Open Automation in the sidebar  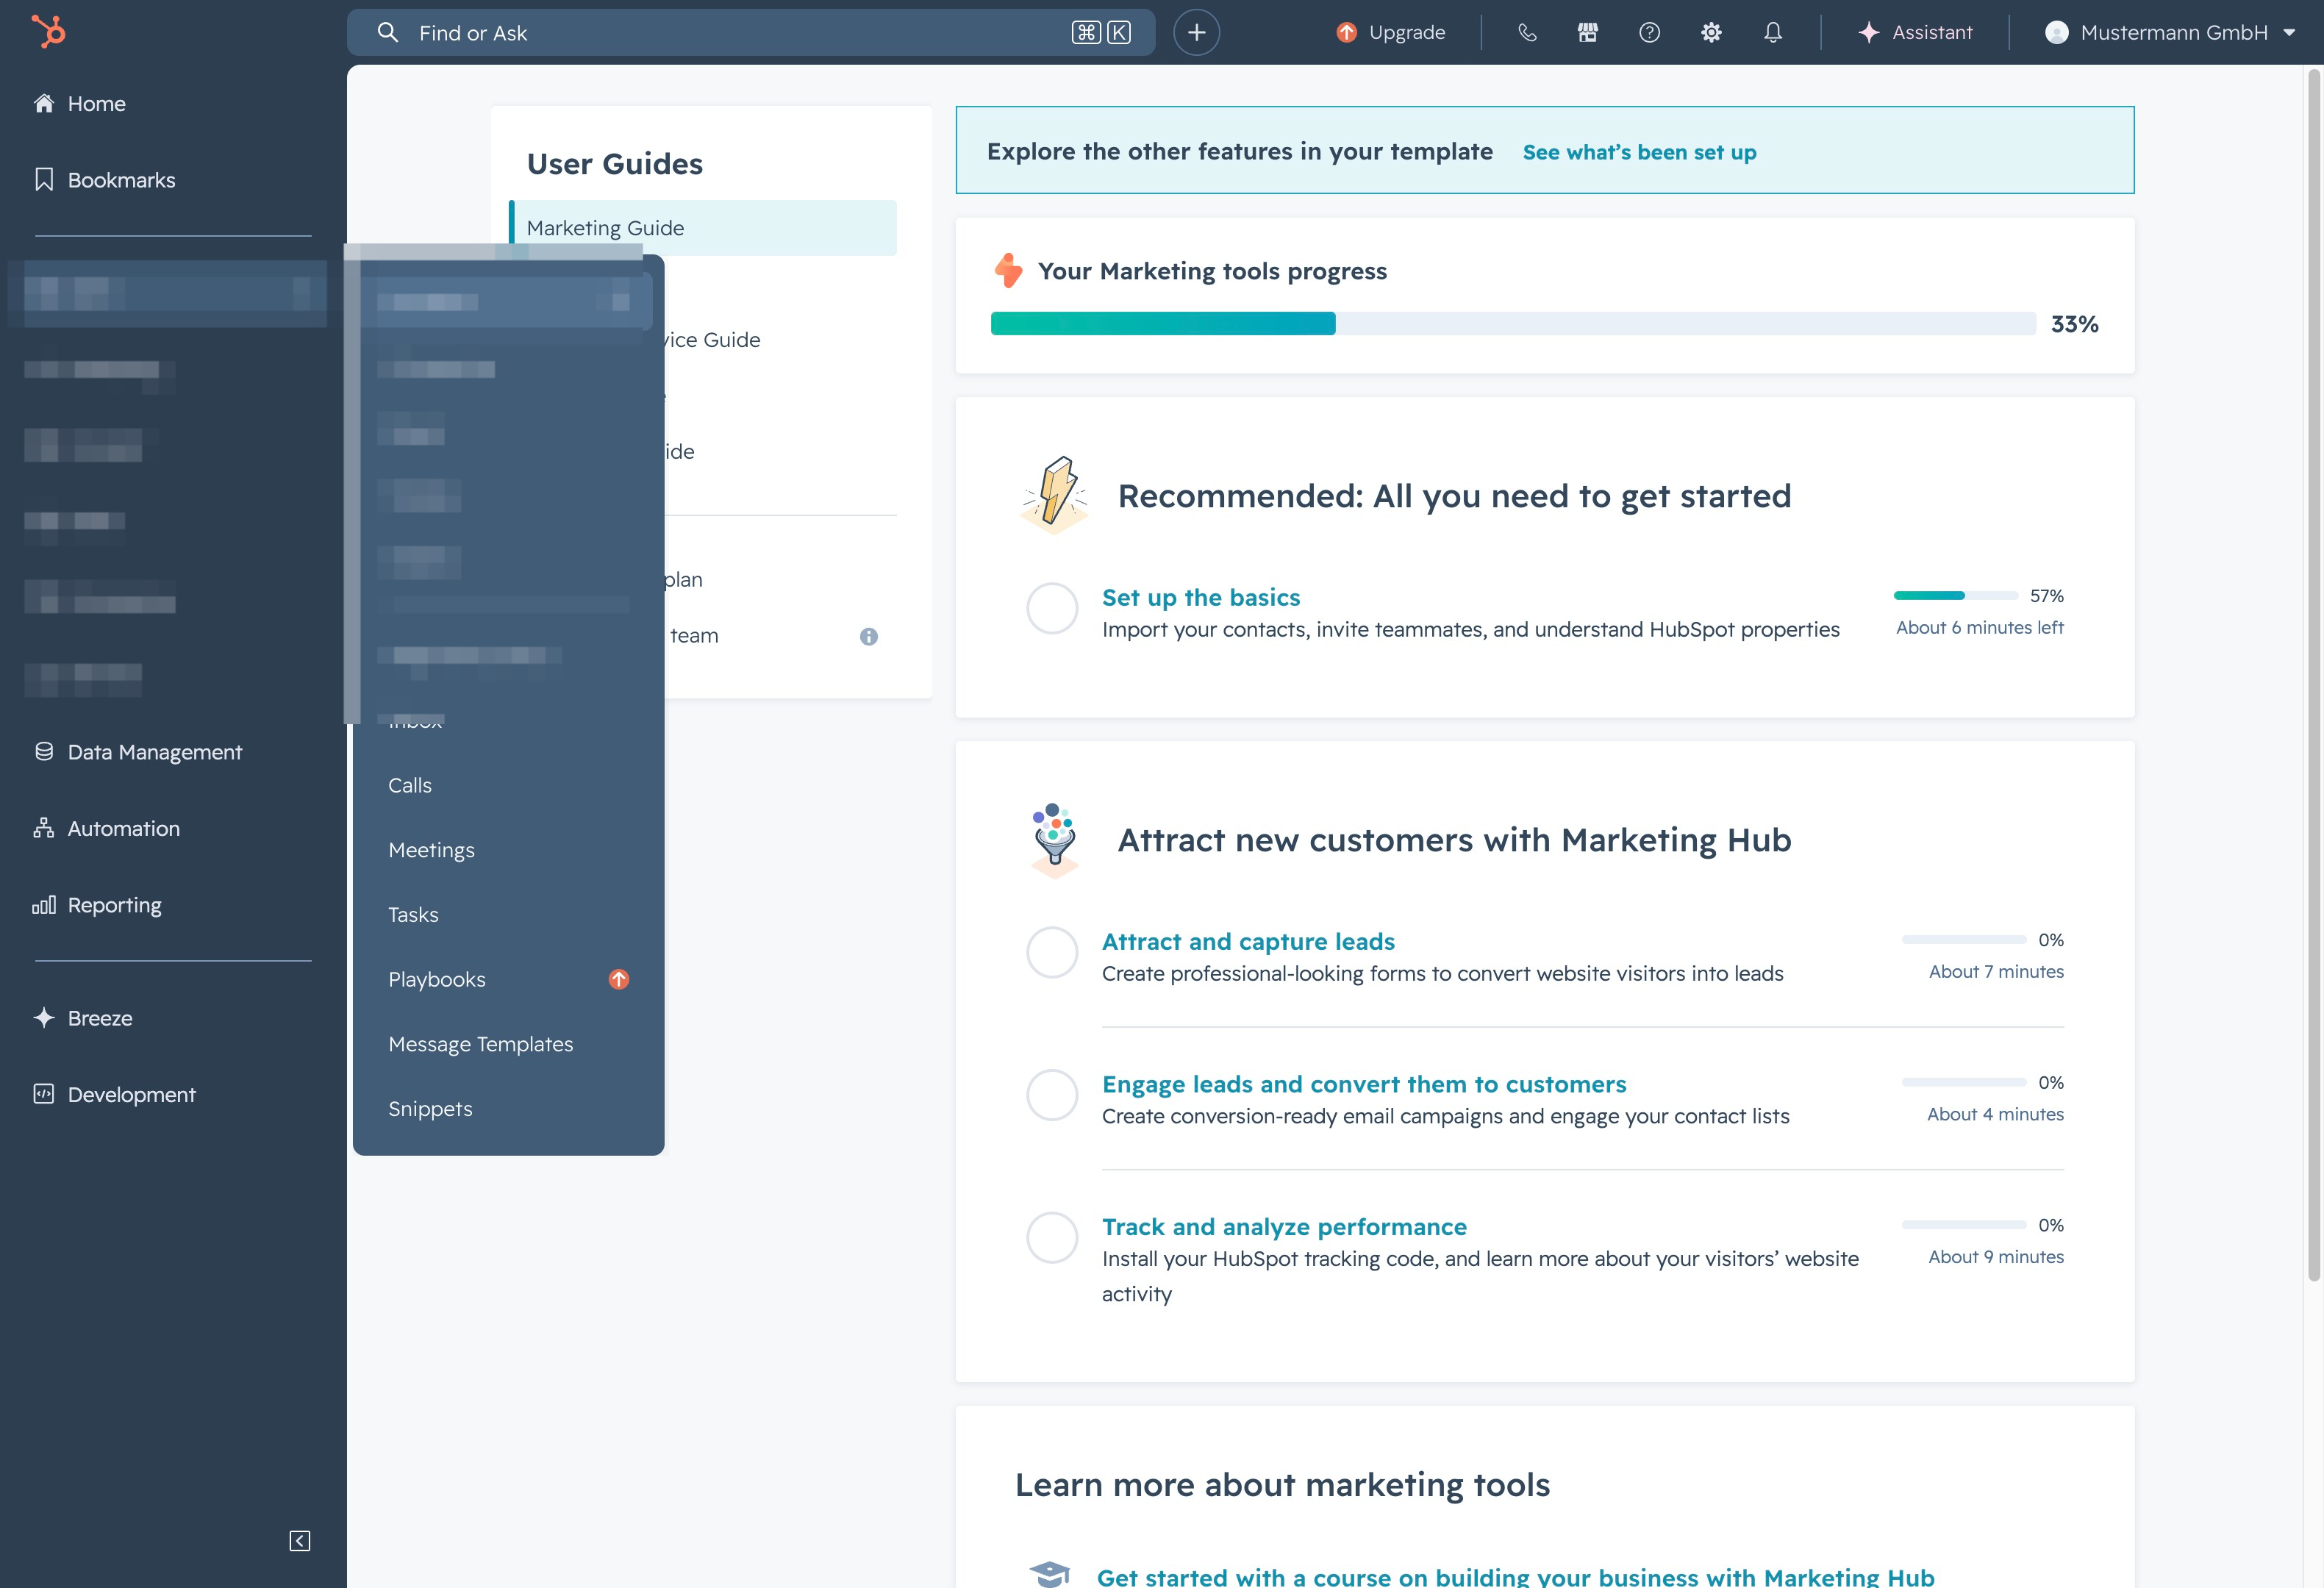tap(107, 828)
